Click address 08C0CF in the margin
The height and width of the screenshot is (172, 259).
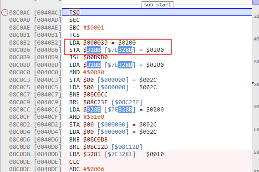(20, 117)
